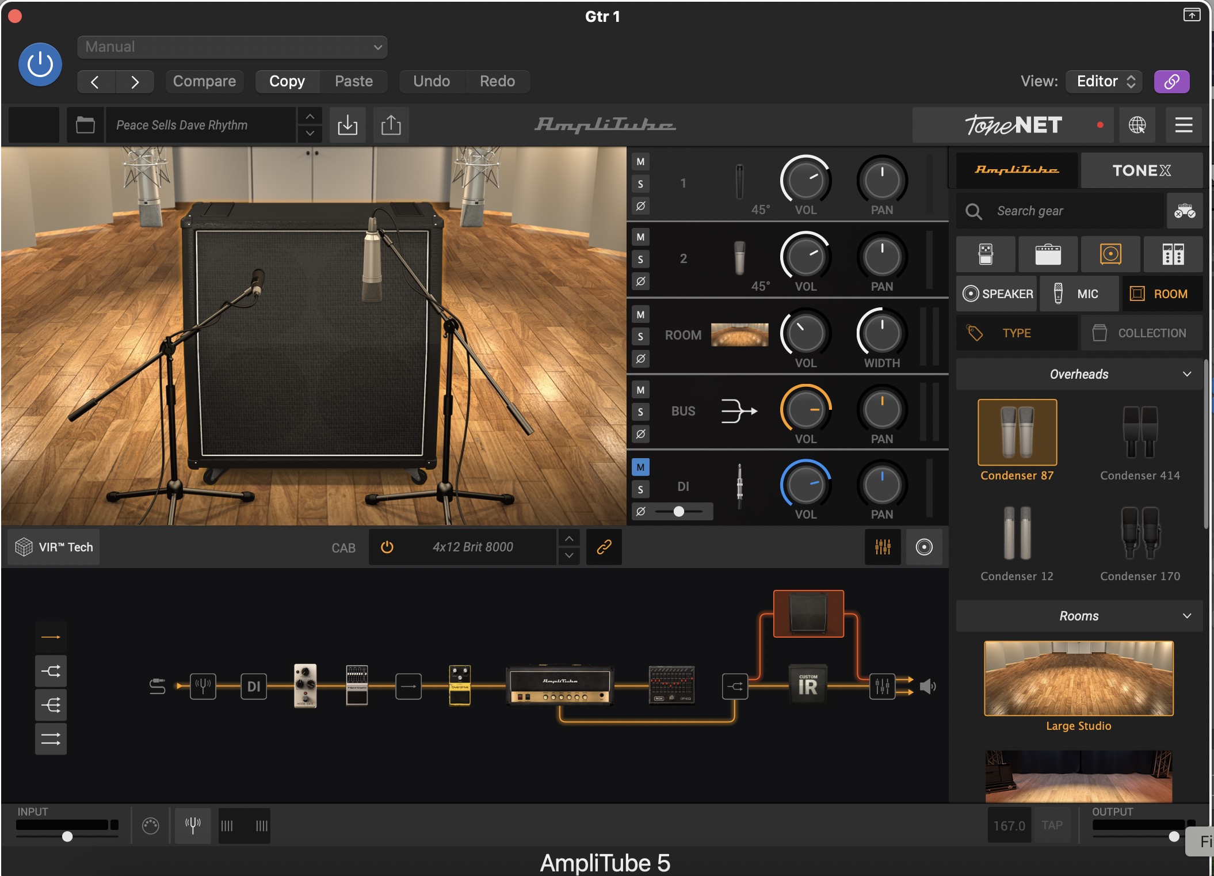Mute mic 1 channel
This screenshot has height=876, width=1214.
click(x=640, y=162)
